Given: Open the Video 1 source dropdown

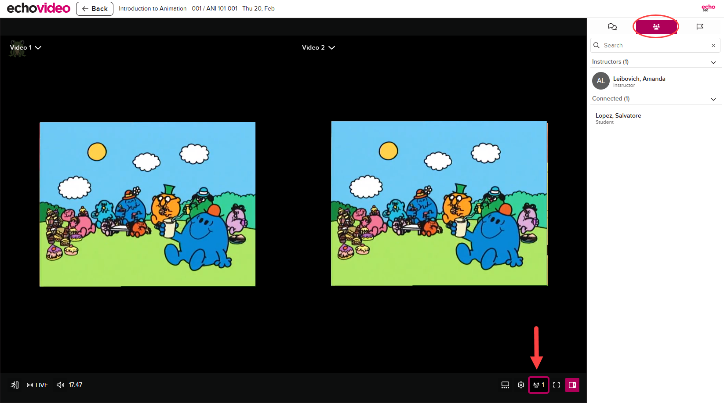Looking at the screenshot, I should [25, 47].
